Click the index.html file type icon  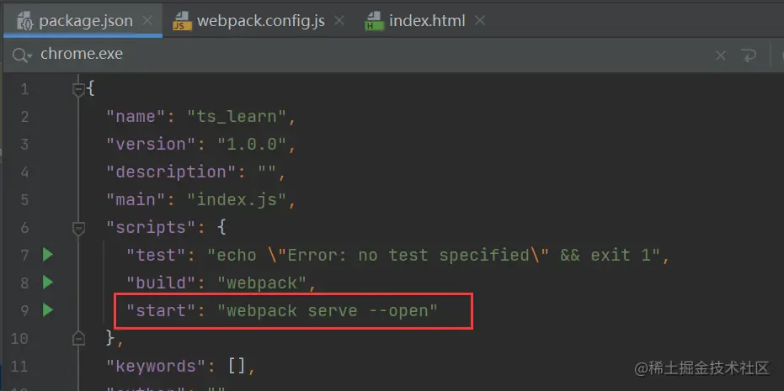point(374,22)
